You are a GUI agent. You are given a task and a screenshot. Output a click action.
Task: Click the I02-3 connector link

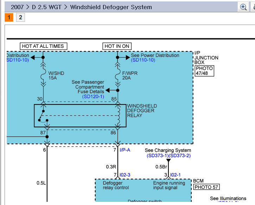click(125, 175)
